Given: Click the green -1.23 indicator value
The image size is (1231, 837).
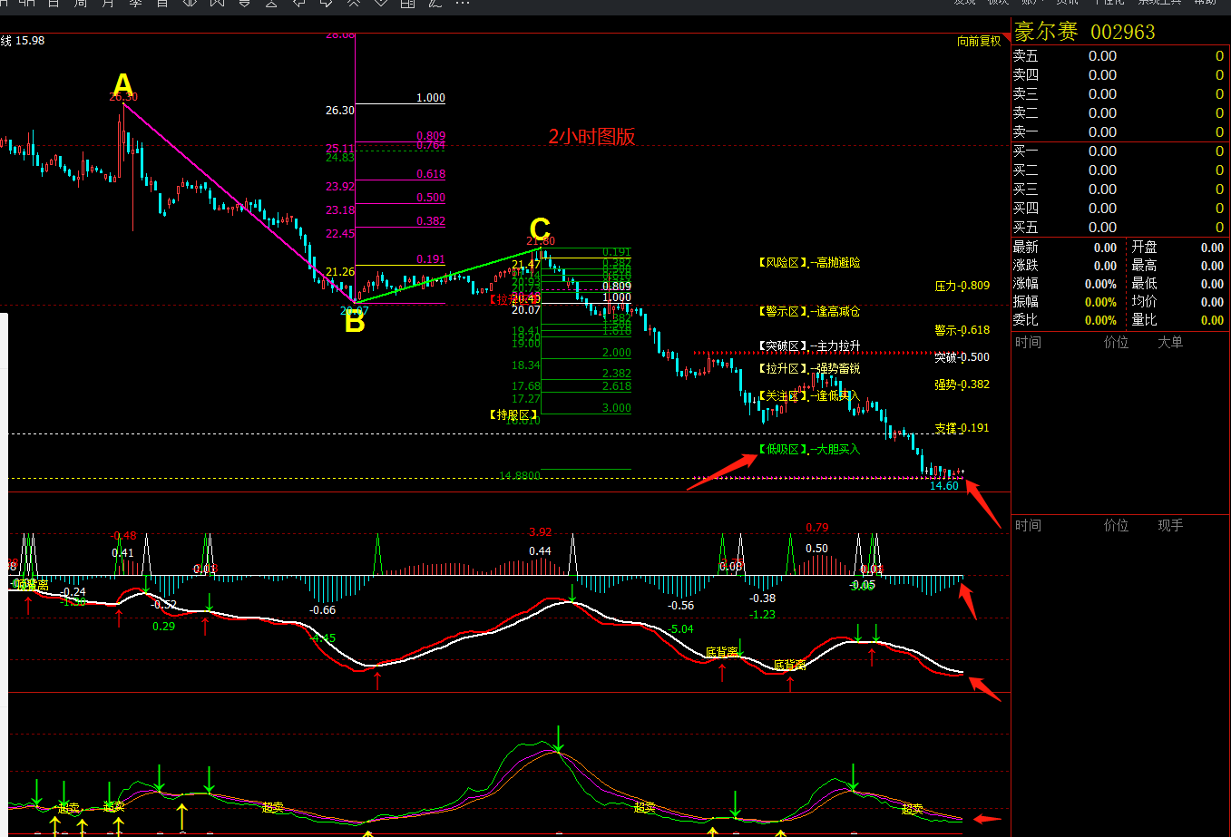Looking at the screenshot, I should pos(763,615).
